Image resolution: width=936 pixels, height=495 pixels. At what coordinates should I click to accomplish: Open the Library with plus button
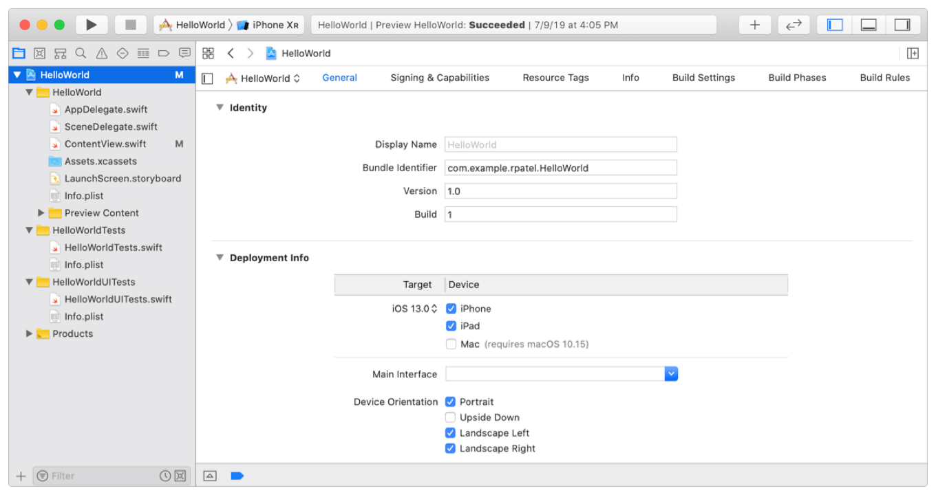click(x=755, y=25)
